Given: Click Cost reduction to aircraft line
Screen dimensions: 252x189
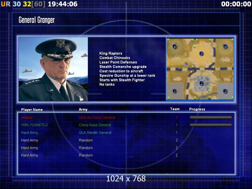Looking at the screenshot, I should click(x=121, y=71).
